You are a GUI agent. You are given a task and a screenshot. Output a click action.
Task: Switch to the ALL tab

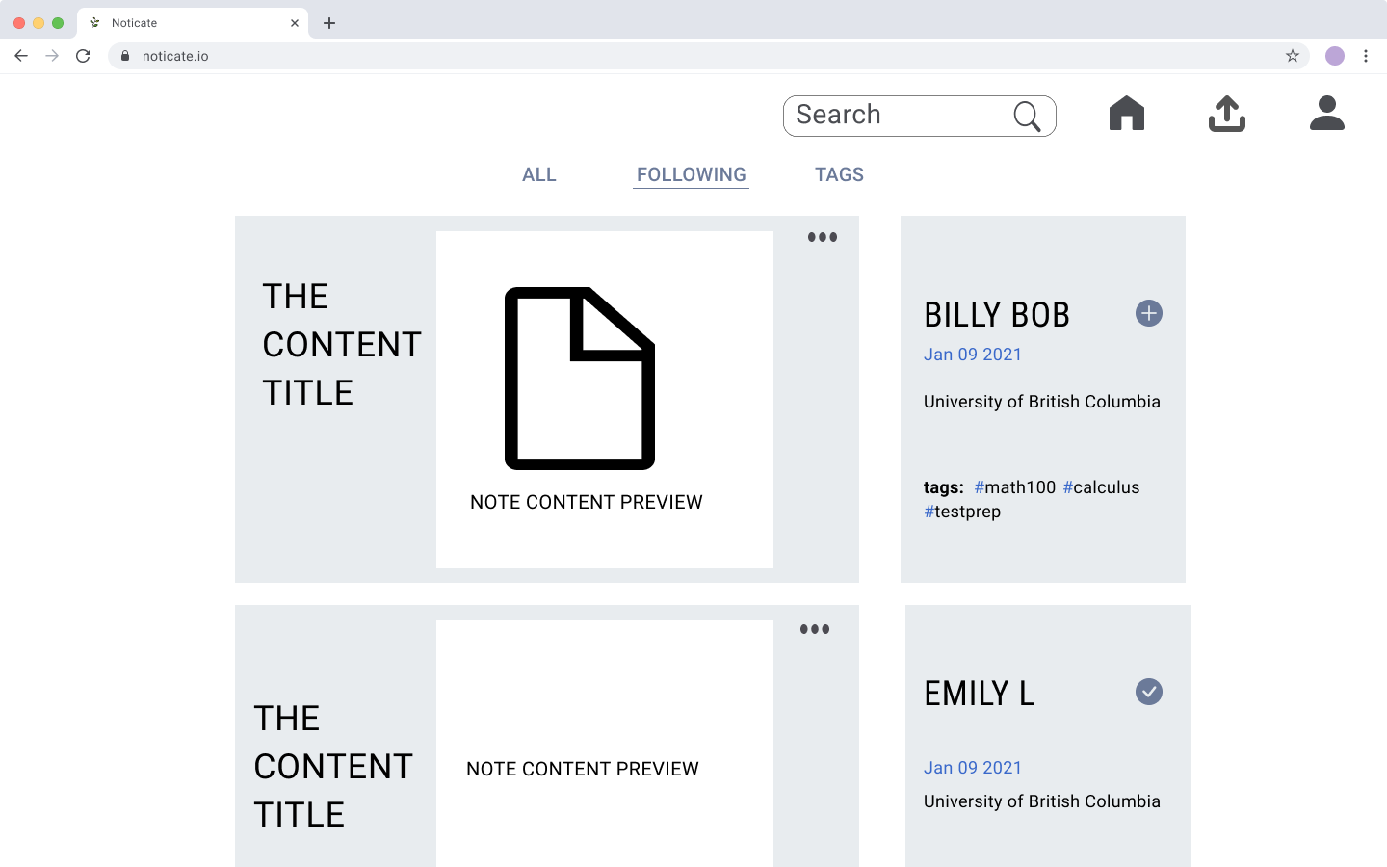(539, 174)
